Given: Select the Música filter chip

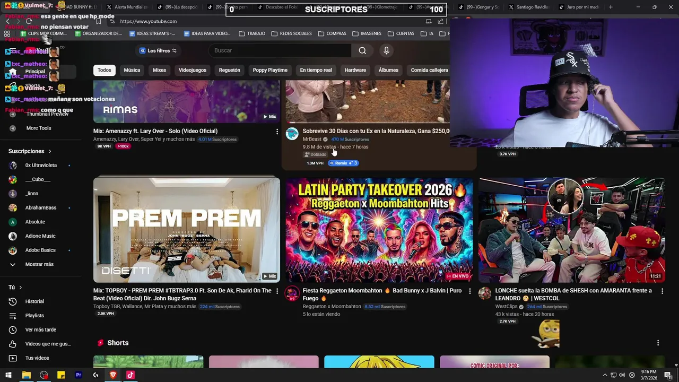Looking at the screenshot, I should (132, 70).
